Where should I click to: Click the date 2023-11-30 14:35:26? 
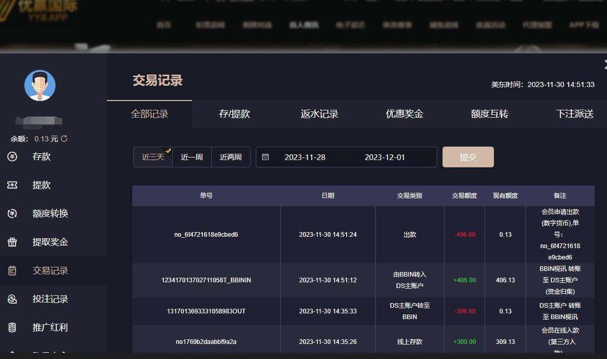328,341
